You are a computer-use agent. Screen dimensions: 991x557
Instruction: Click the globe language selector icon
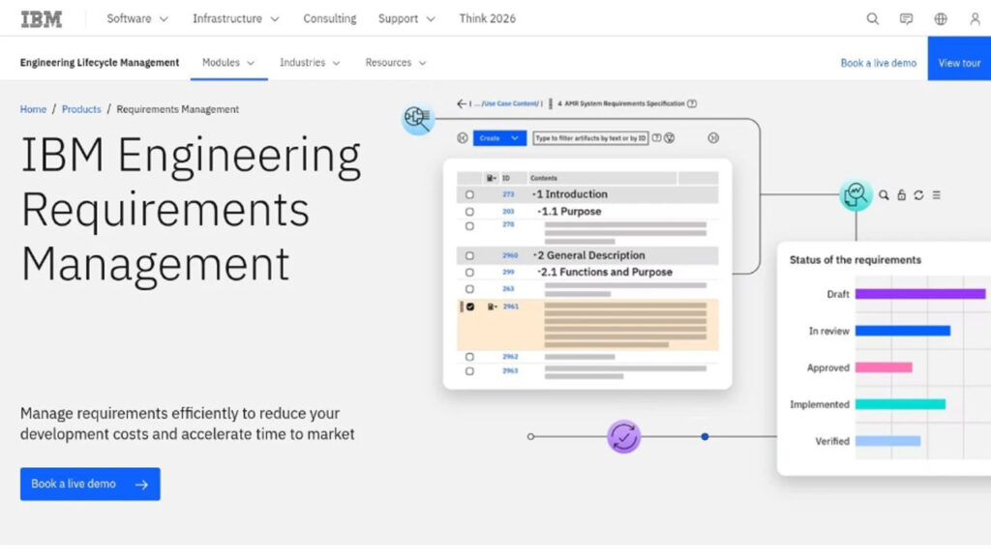(941, 19)
